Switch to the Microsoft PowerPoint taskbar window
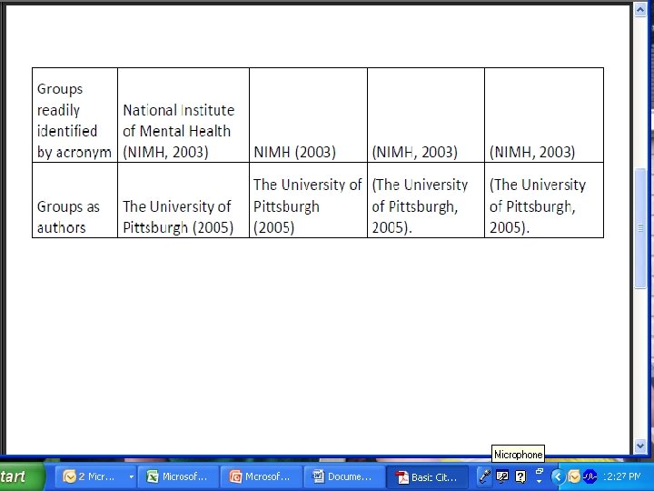 point(261,476)
